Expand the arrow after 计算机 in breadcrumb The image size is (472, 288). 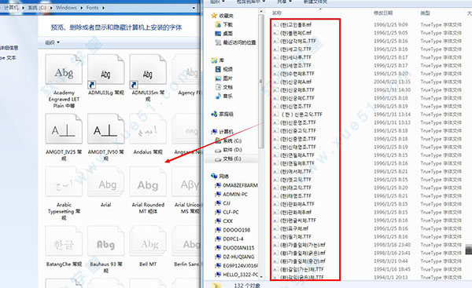[x=23, y=8]
